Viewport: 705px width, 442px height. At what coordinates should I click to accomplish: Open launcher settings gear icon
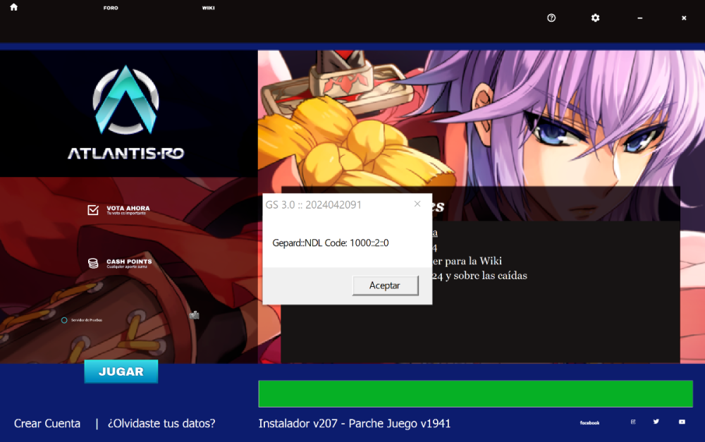595,18
